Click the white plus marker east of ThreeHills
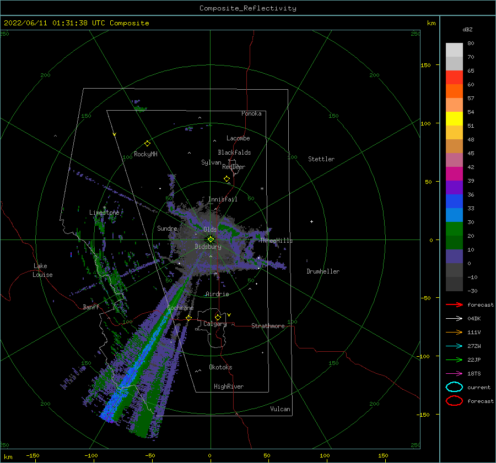 click(311, 221)
